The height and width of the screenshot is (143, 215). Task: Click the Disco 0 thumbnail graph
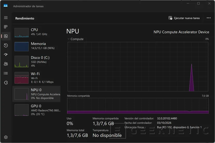(22, 61)
